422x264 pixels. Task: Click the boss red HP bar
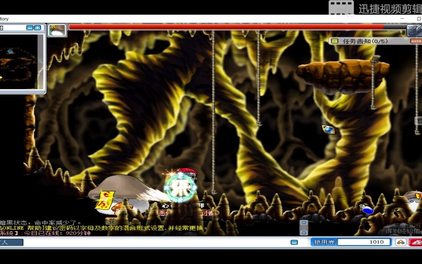point(238,27)
